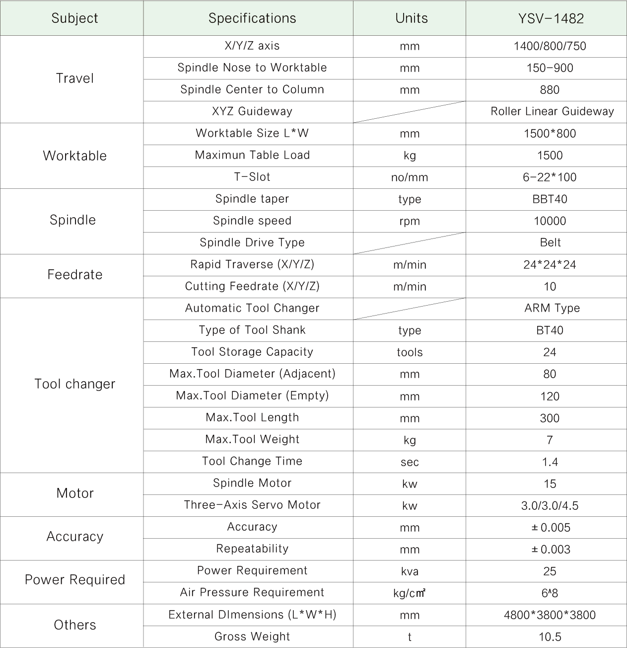
Task: Select 'Three-Axis Servo Motor' cell
Action: (248, 505)
